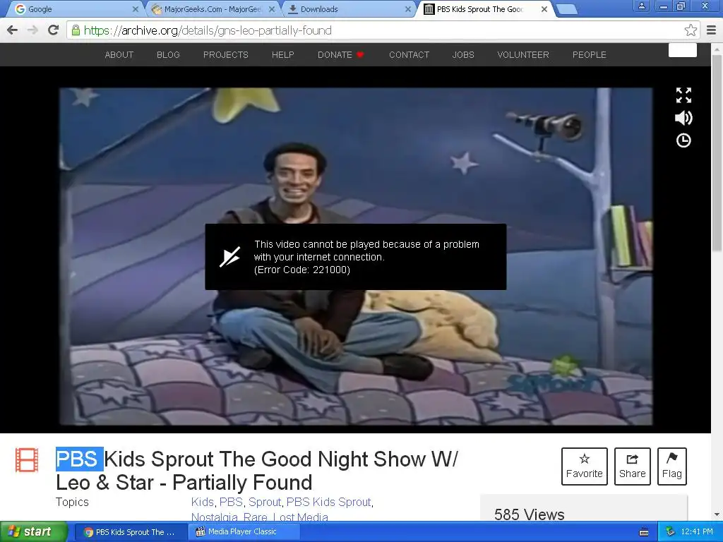Open Media Player Classic from taskbar
Image resolution: width=723 pixels, height=542 pixels.
244,532
